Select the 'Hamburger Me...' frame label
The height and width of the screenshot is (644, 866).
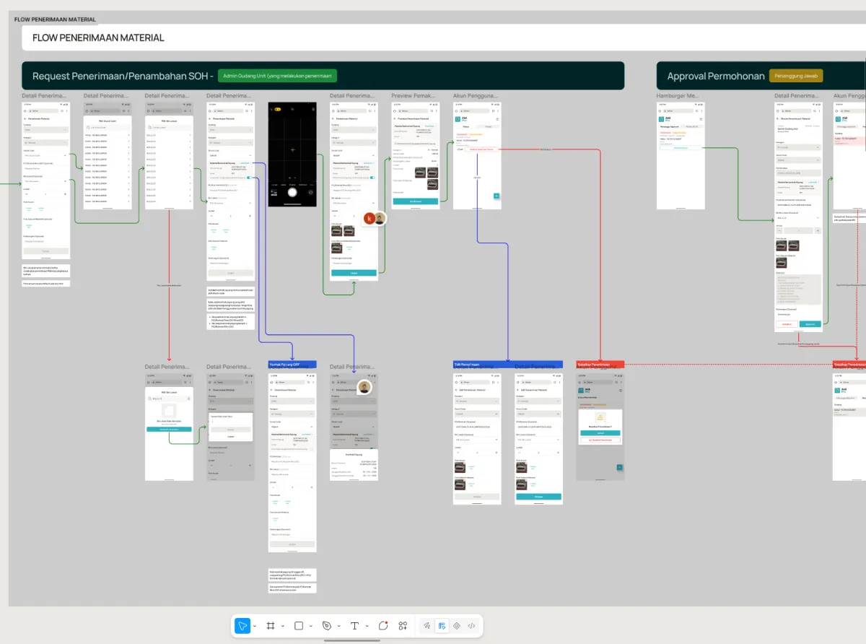678,96
